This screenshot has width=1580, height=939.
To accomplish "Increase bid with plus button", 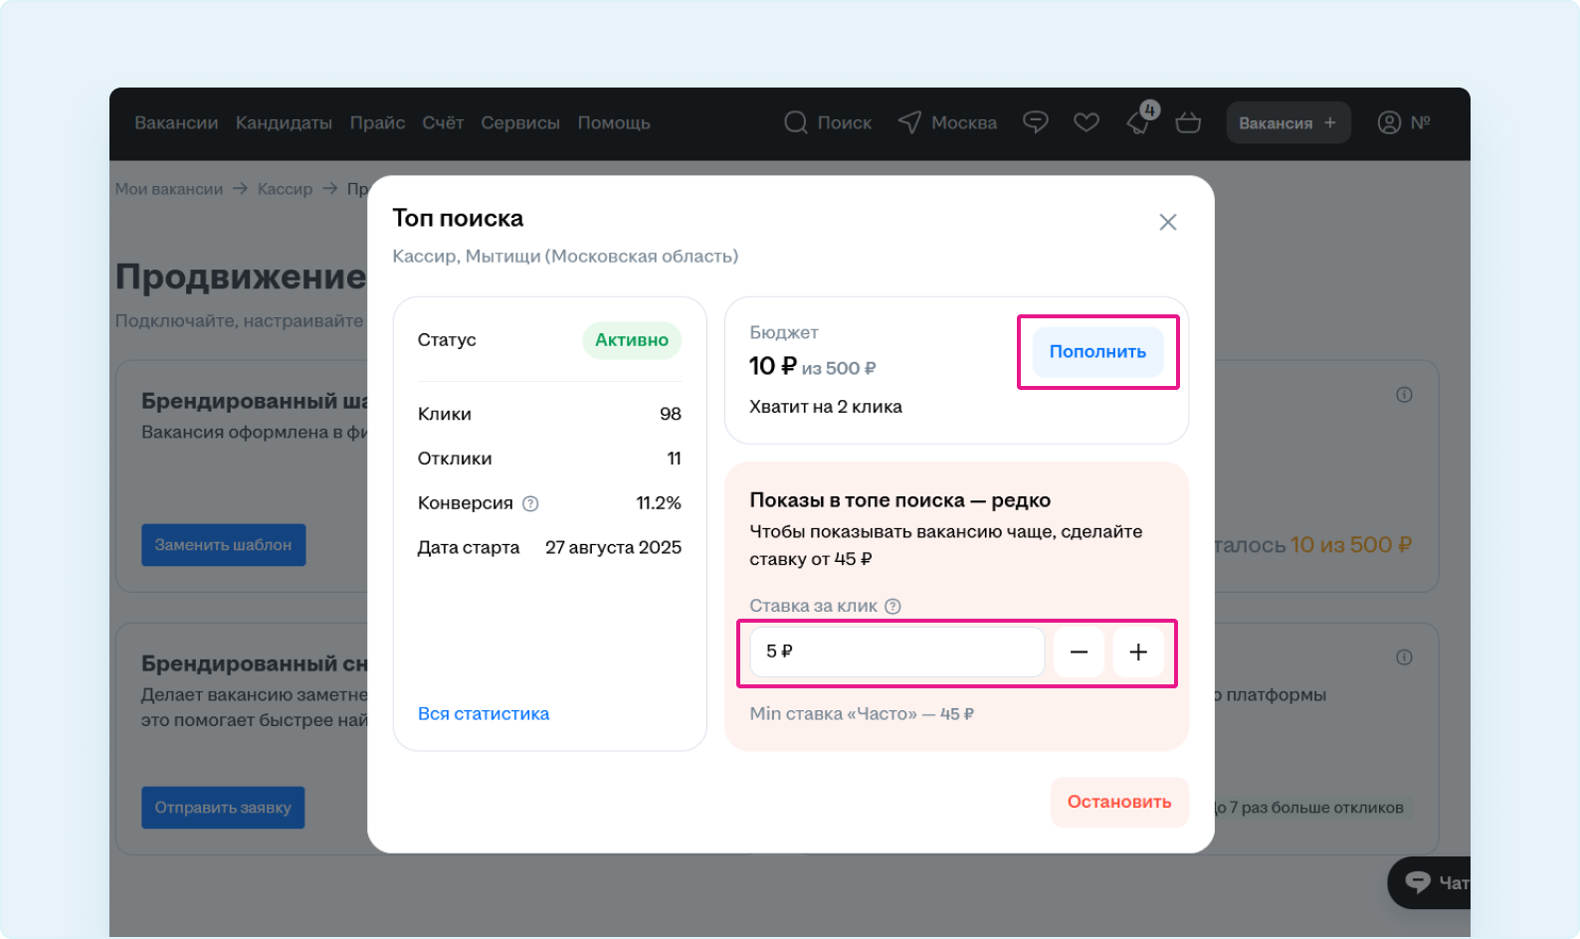I will [1138, 652].
